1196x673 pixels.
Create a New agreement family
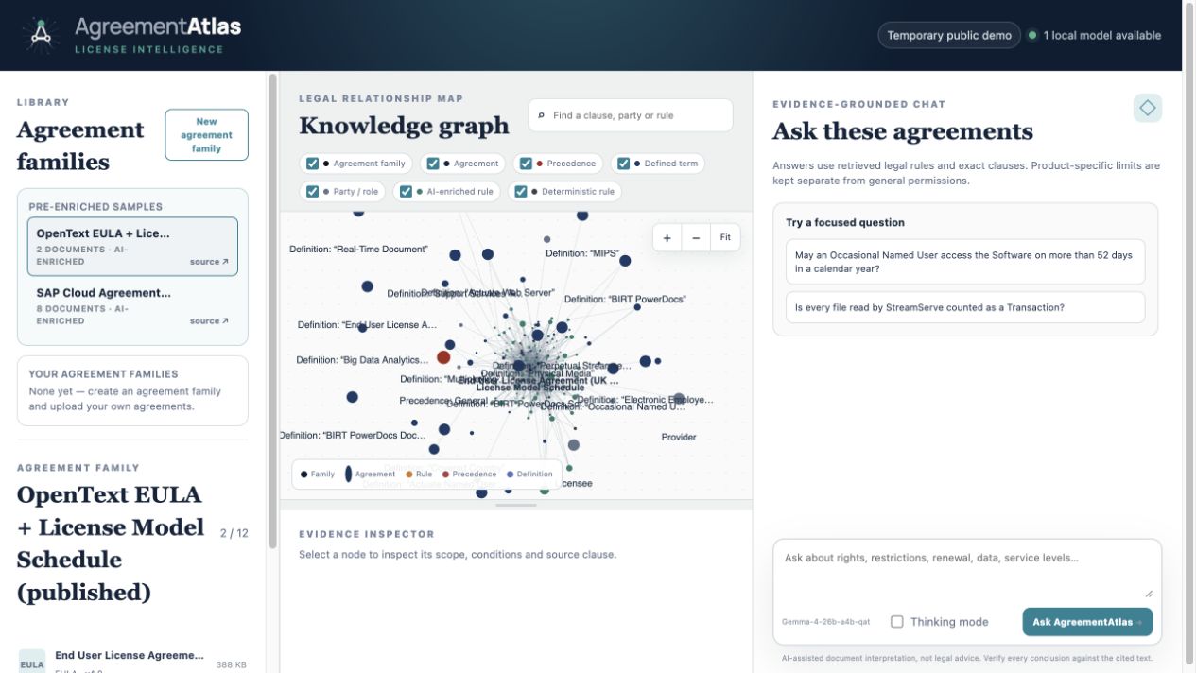[x=206, y=135]
